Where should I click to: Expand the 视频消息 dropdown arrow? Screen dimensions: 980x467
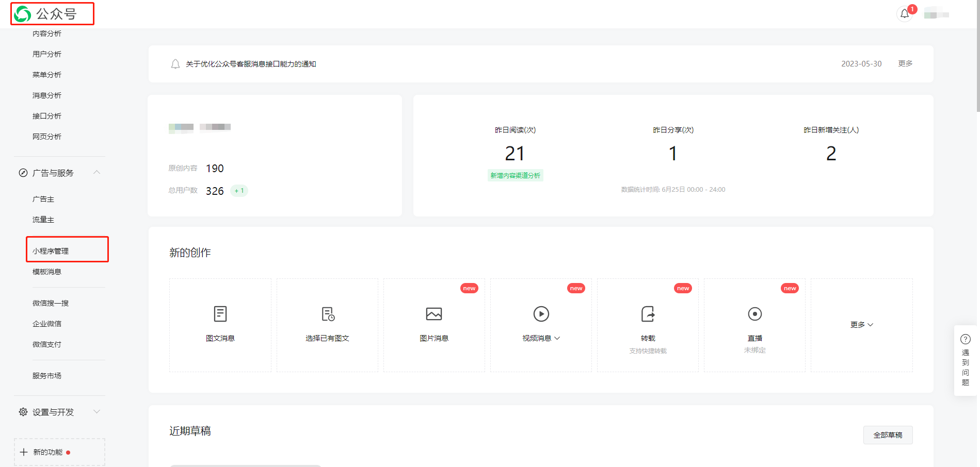pos(557,338)
